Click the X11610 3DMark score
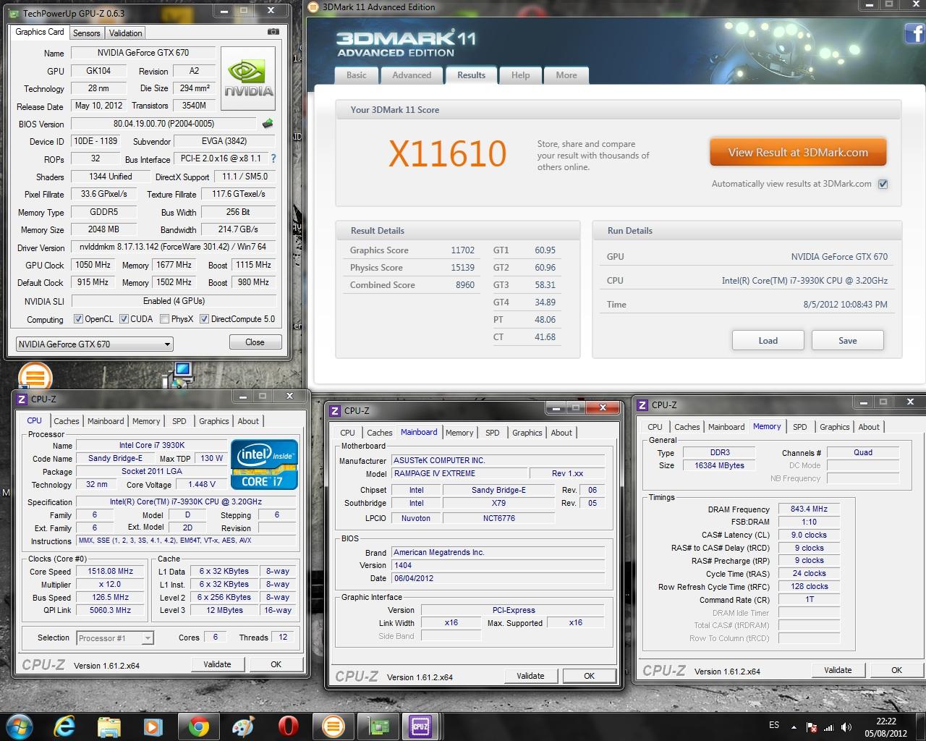 [x=448, y=153]
